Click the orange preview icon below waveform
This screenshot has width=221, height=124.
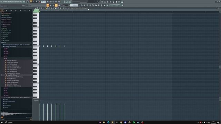click(x=2, y=117)
